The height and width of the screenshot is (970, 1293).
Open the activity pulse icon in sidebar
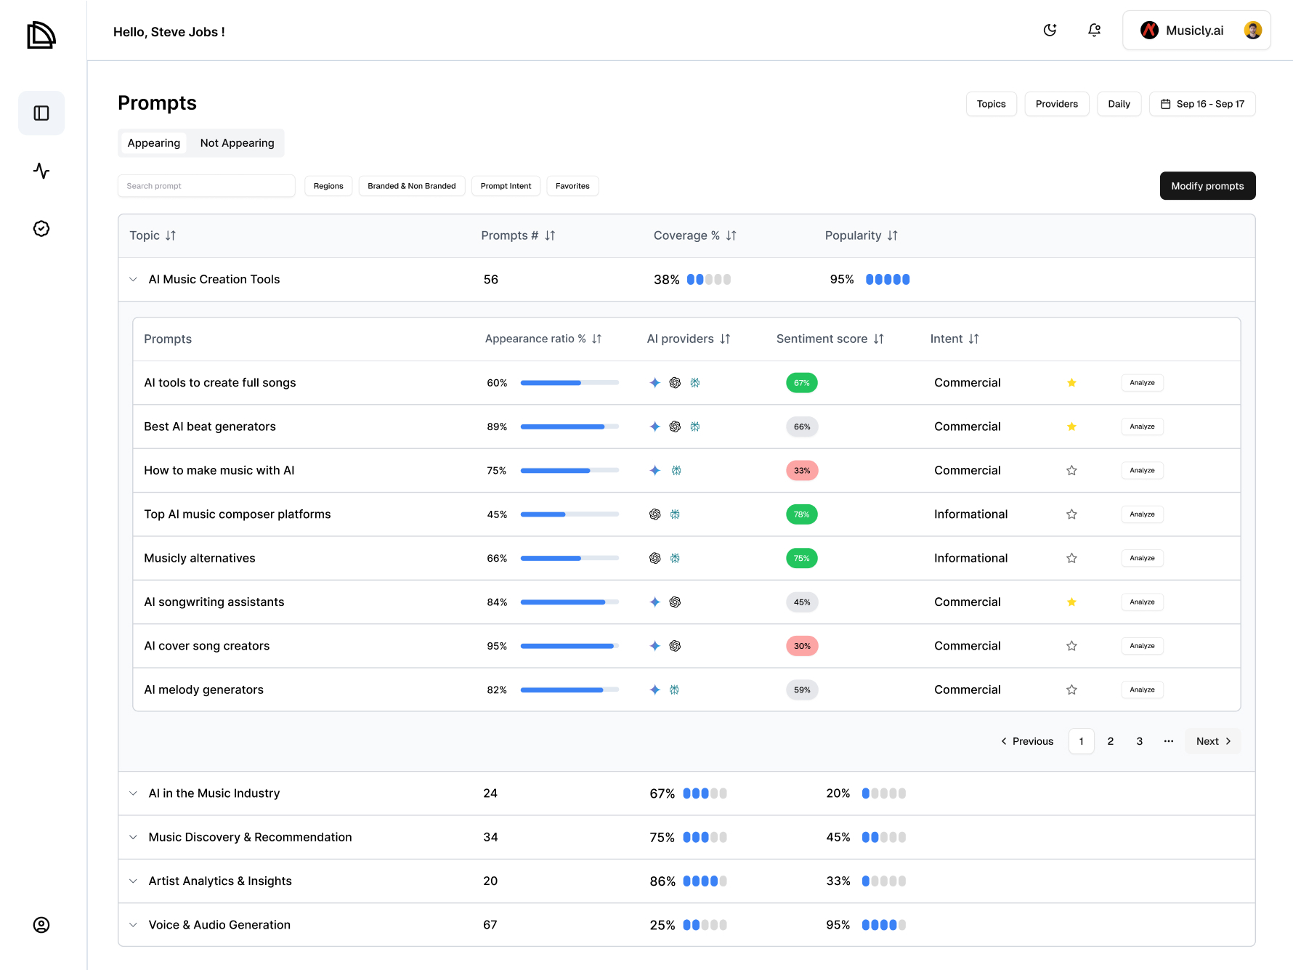point(41,171)
